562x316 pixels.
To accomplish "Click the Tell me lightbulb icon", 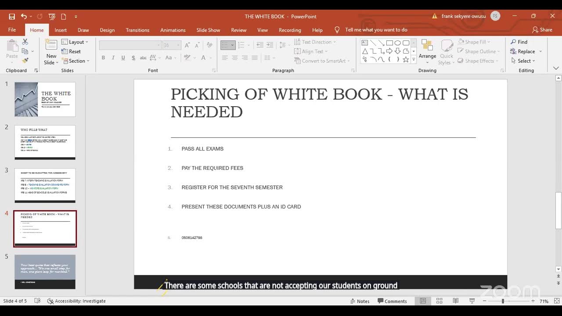I will [337, 30].
